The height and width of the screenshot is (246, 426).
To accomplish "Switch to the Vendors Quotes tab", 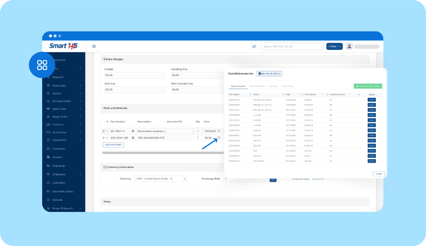I will 238,86.
